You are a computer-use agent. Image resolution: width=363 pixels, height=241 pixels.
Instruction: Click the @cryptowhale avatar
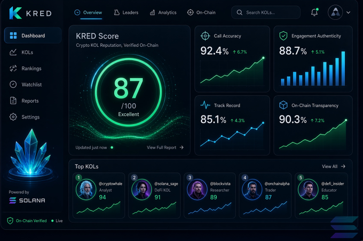(86, 189)
